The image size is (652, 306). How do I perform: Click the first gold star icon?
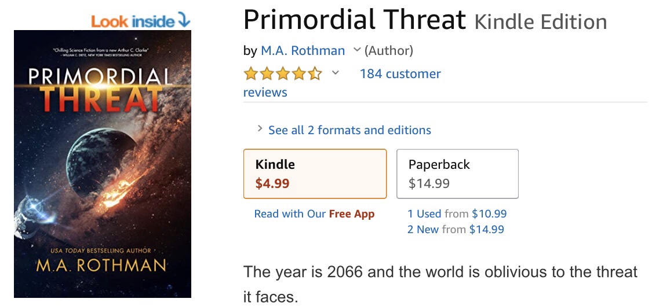(x=251, y=74)
